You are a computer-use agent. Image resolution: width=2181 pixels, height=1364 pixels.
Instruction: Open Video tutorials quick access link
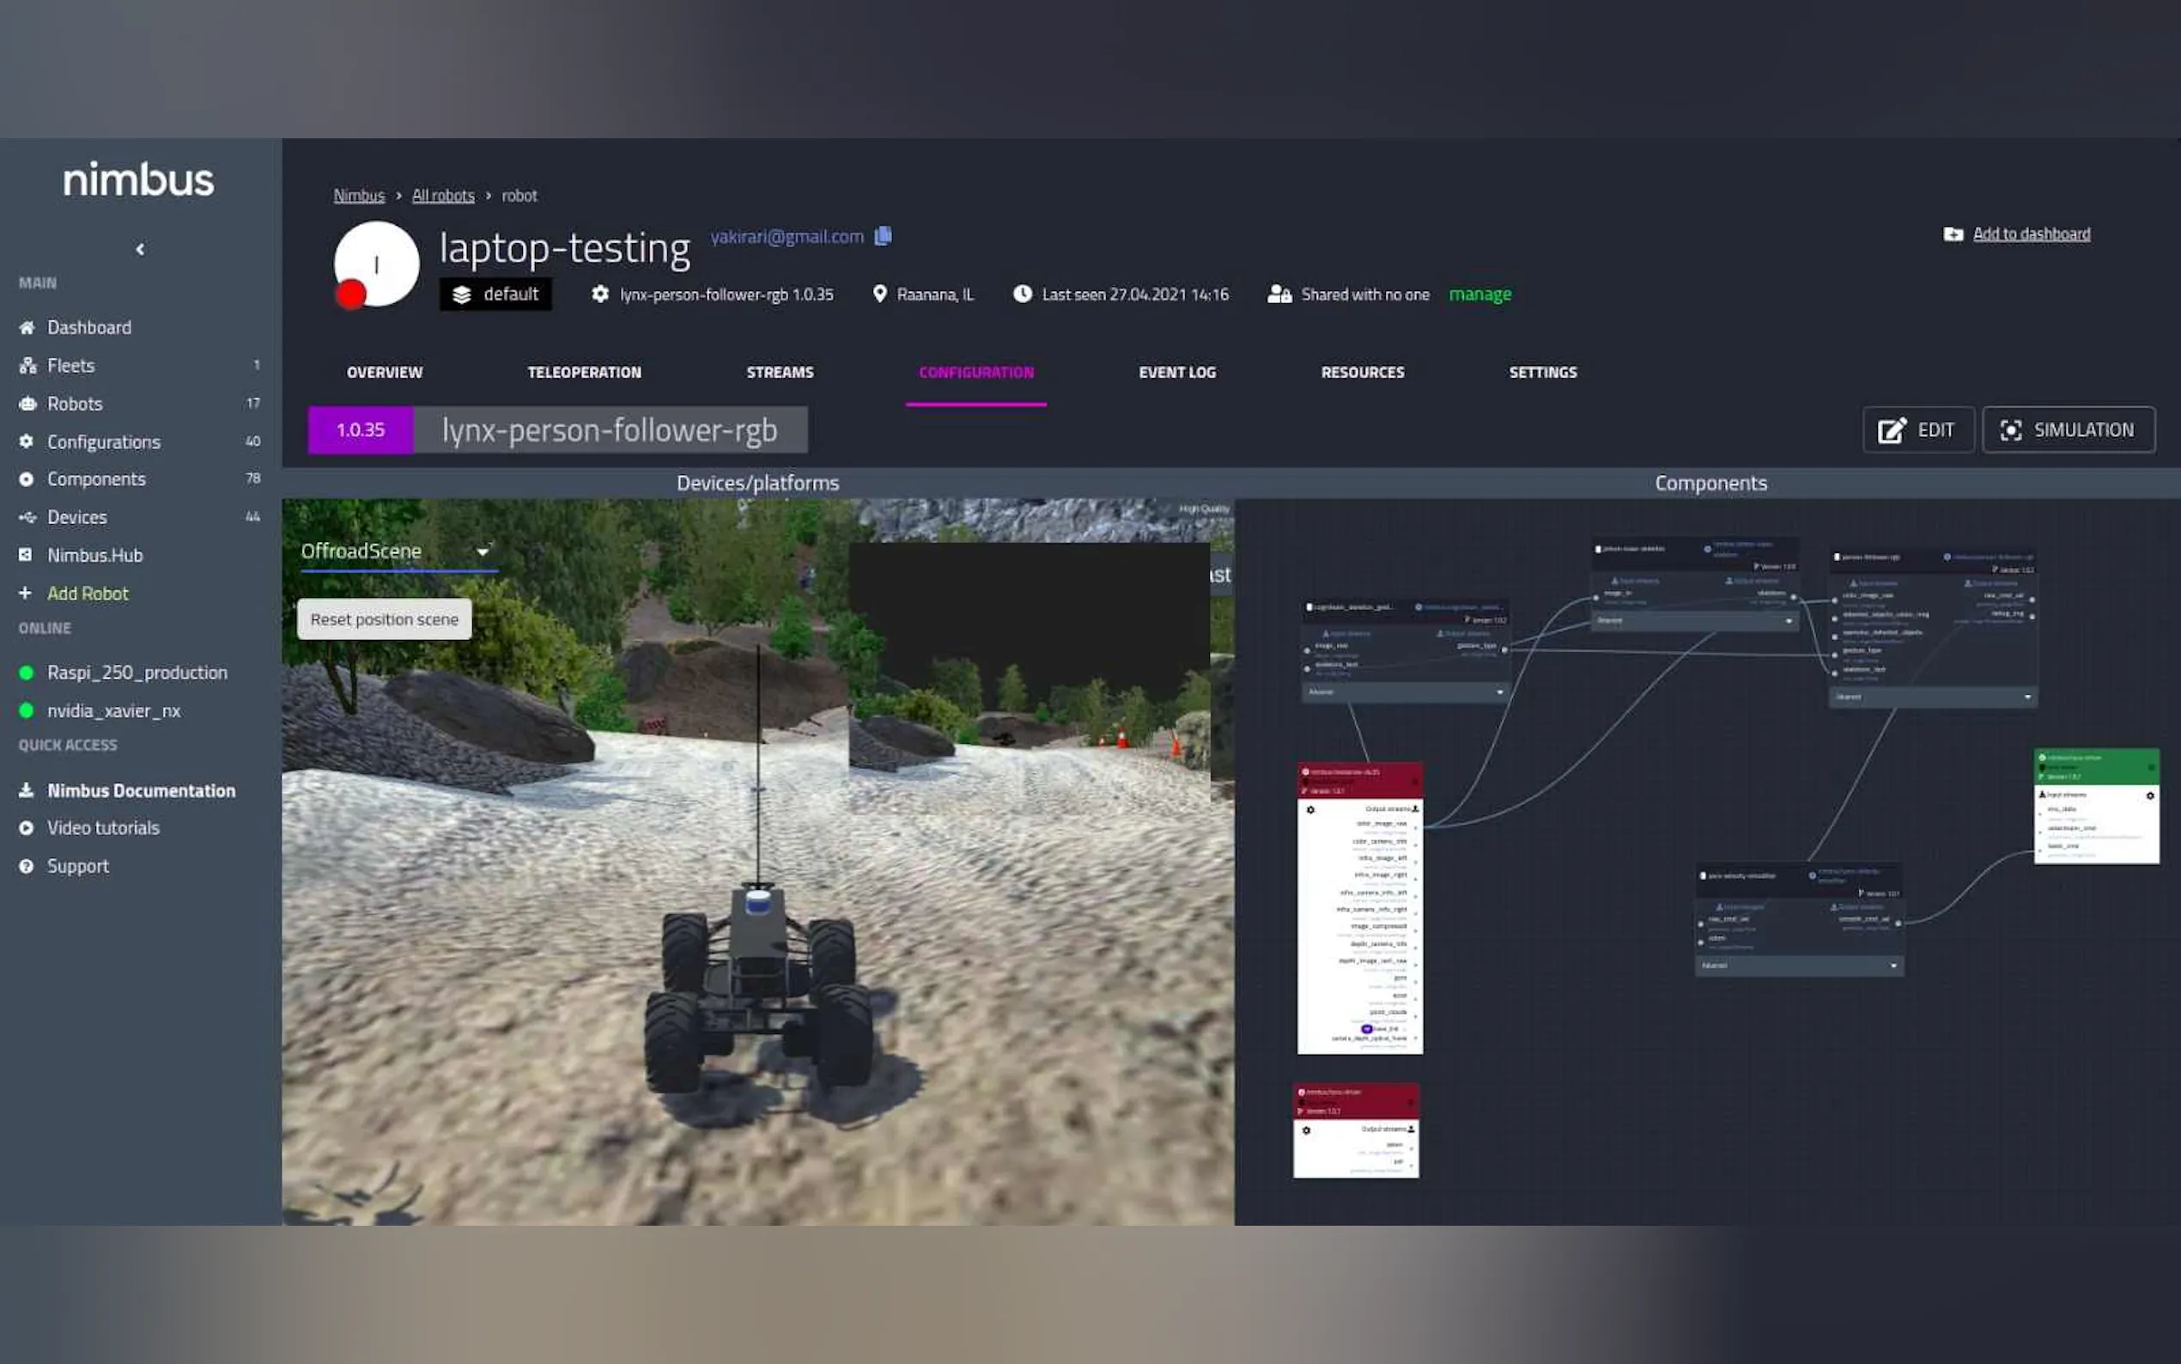[103, 827]
